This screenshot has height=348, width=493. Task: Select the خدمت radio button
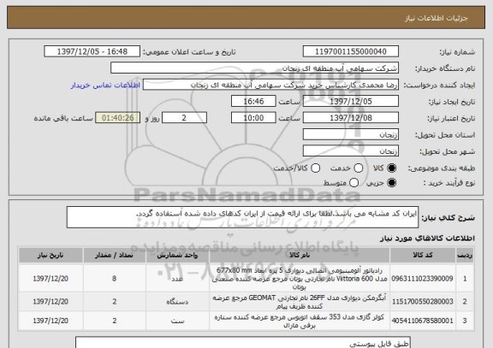pos(358,168)
